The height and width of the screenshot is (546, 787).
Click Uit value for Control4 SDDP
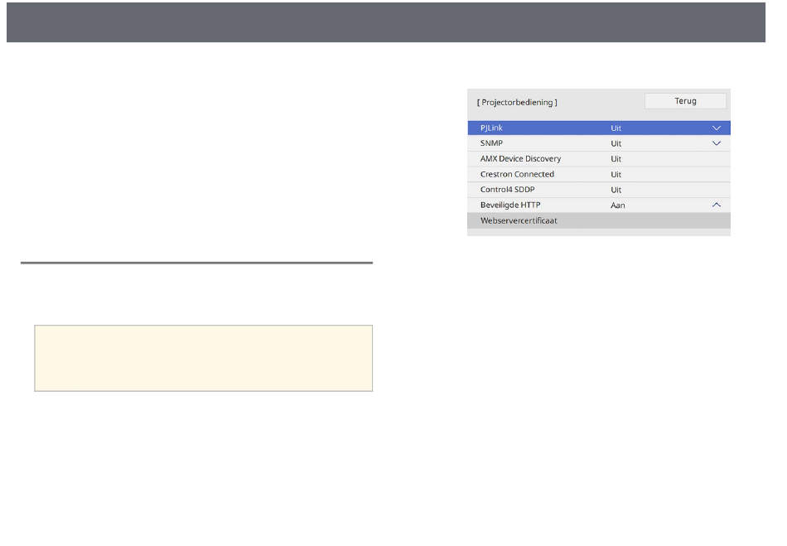pos(616,191)
